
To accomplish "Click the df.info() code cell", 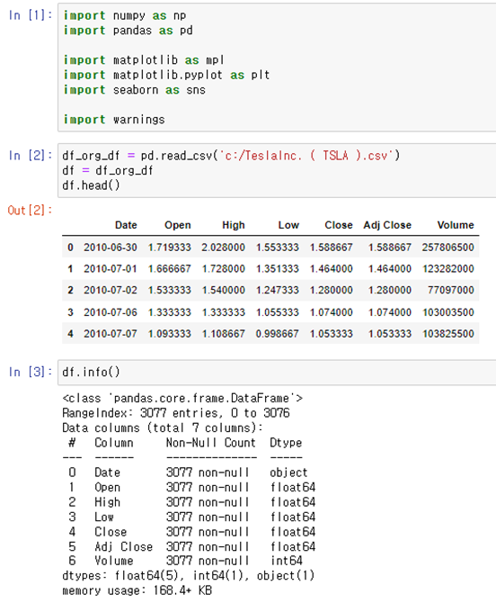I will (277, 373).
